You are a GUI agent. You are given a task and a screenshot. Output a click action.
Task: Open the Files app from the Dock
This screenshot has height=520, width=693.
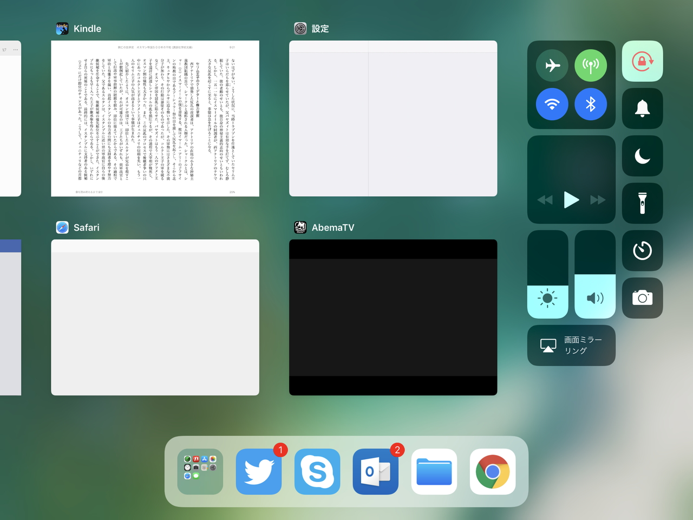434,472
